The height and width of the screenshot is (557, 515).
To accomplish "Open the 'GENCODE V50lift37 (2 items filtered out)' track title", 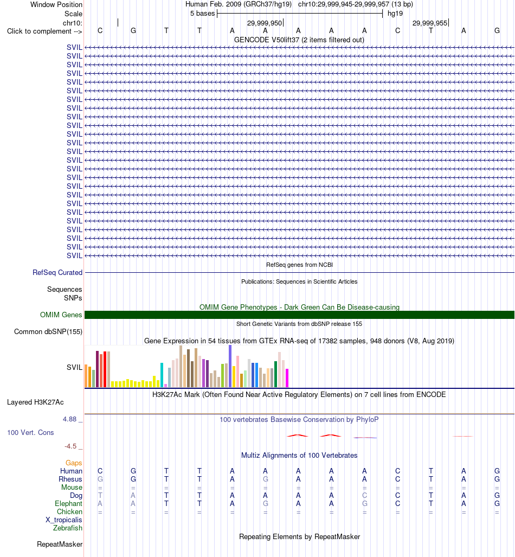I will tap(299, 40).
